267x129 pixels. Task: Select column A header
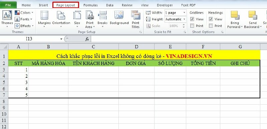click(x=18, y=47)
